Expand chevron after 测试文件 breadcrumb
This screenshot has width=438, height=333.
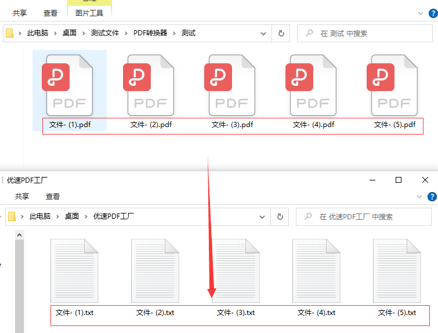126,33
